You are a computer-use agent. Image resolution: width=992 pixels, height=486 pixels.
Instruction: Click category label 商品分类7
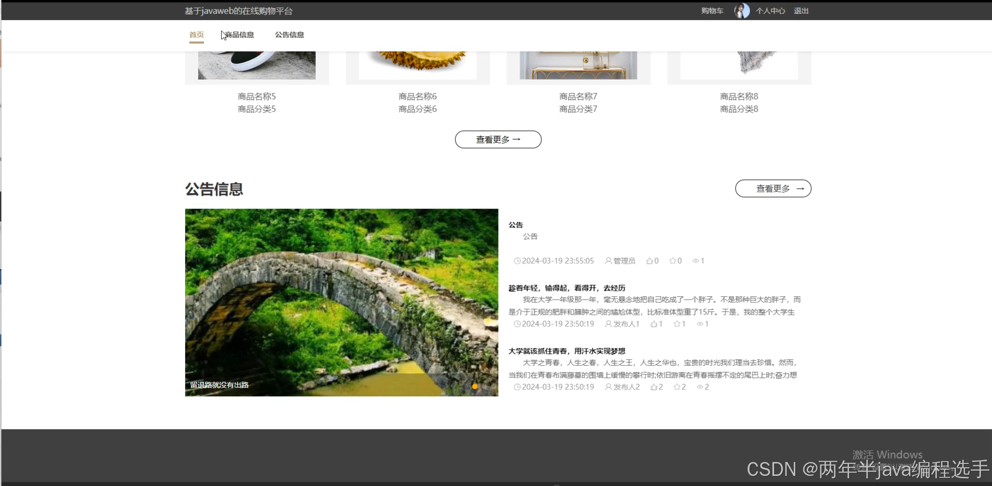pos(578,109)
